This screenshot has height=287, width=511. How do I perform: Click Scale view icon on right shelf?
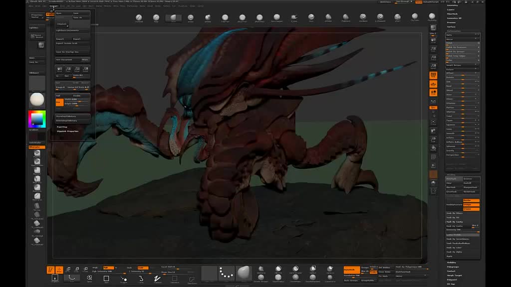[433, 140]
